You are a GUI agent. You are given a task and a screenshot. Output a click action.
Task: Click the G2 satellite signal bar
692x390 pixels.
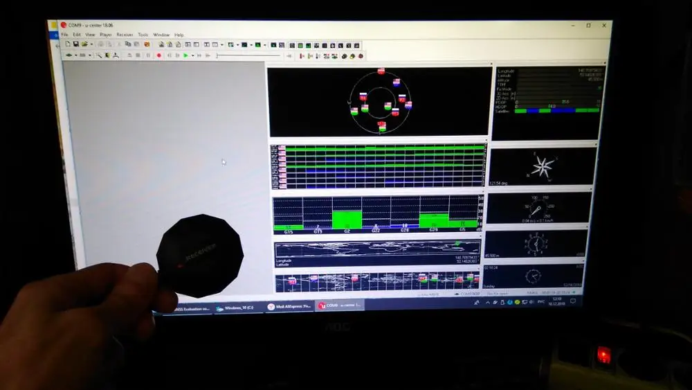(347, 220)
